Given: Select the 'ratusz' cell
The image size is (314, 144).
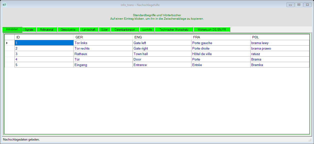Looking at the screenshot, I should 280,54.
